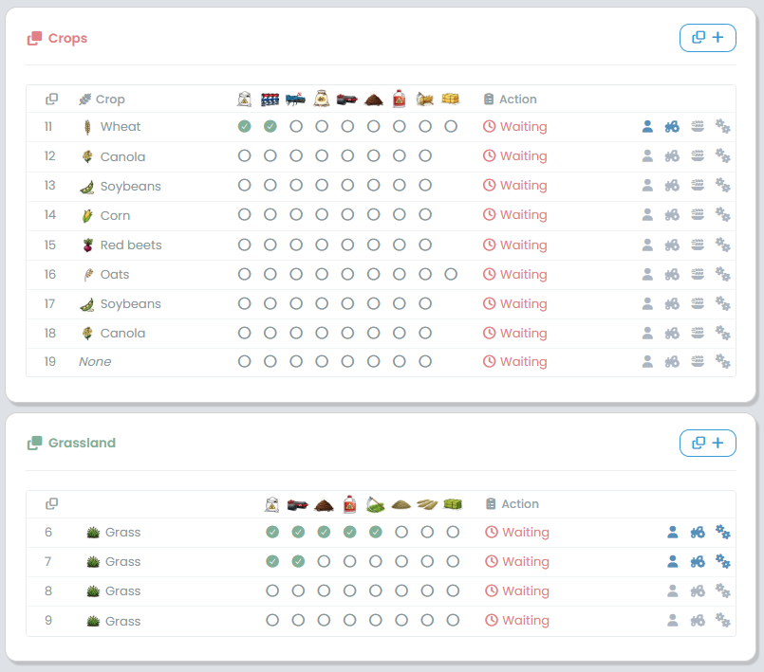The width and height of the screenshot is (764, 672).
Task: Toggle the last stage circle for Grass field 6
Action: coord(453,532)
